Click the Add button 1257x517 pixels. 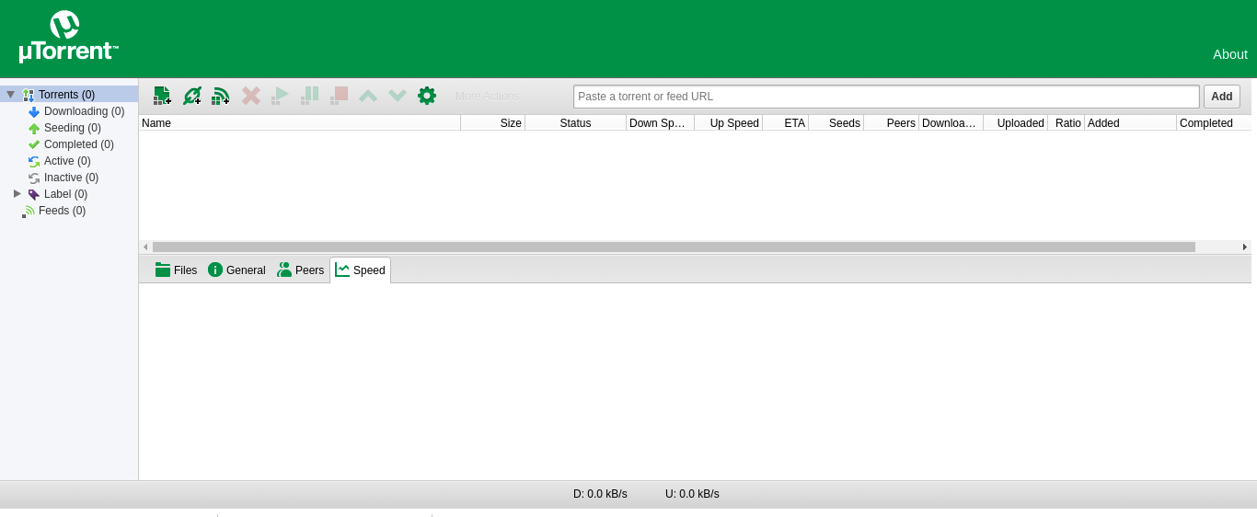1221,97
